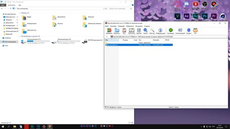Open the Изображения folder in Explorer main pane
This screenshot has height=129, width=230.
pos(29,24)
